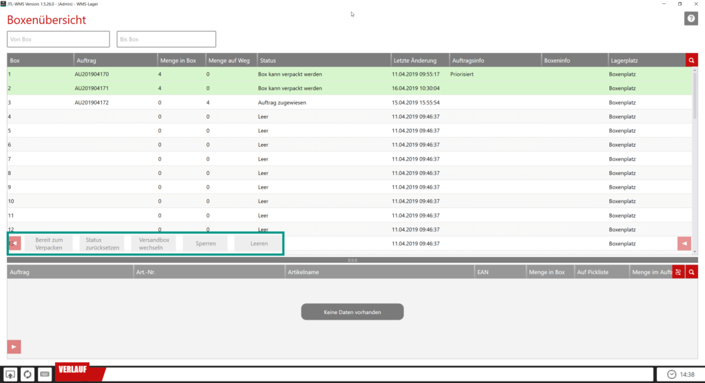Click the 'Versandbox wechseln' button

pyautogui.click(x=151, y=244)
